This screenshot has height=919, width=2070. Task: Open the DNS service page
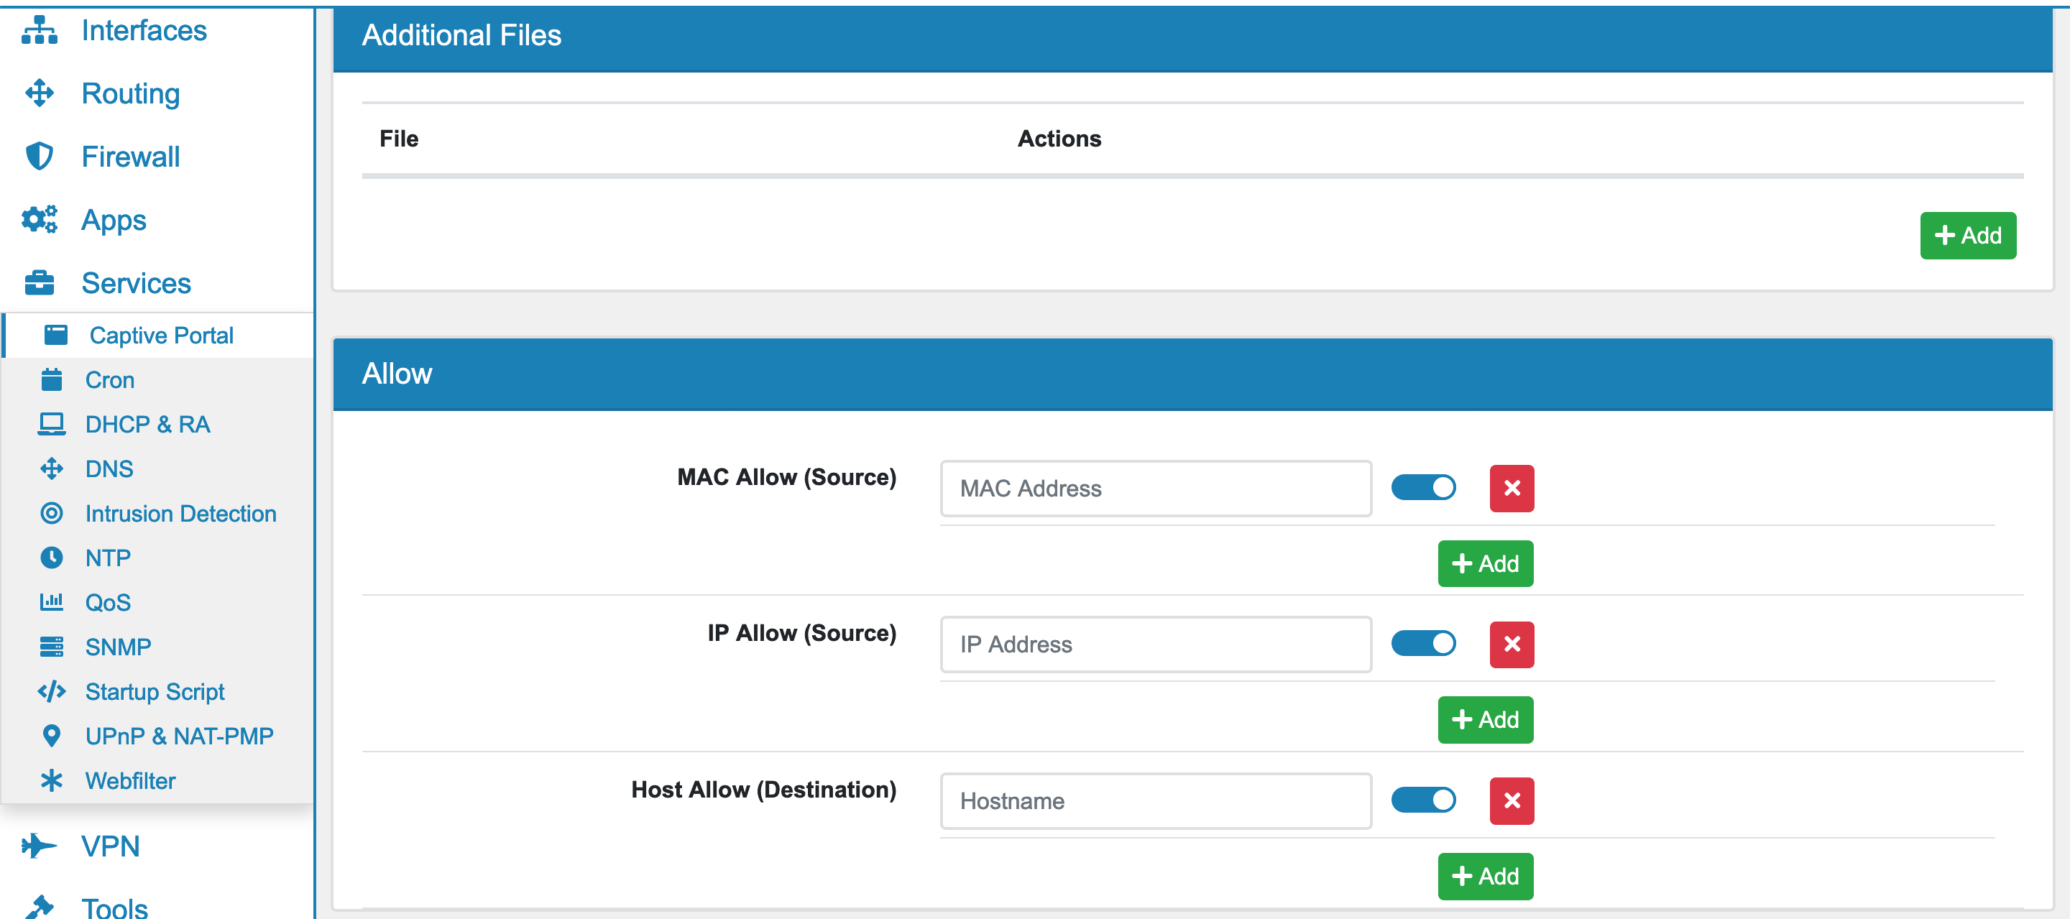pyautogui.click(x=109, y=468)
